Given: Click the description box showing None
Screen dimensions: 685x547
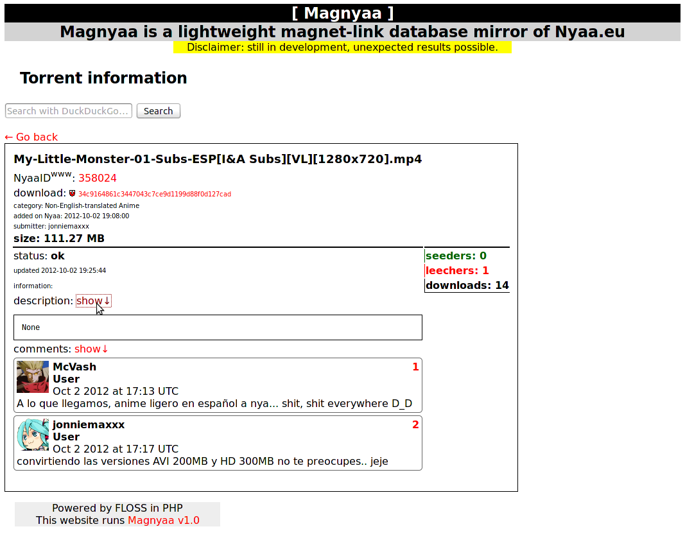Looking at the screenshot, I should pos(218,327).
